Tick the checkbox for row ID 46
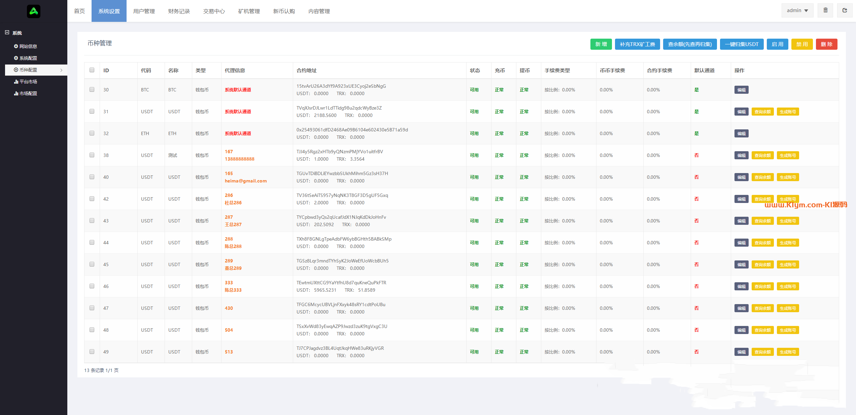The height and width of the screenshot is (415, 856). 92,286
